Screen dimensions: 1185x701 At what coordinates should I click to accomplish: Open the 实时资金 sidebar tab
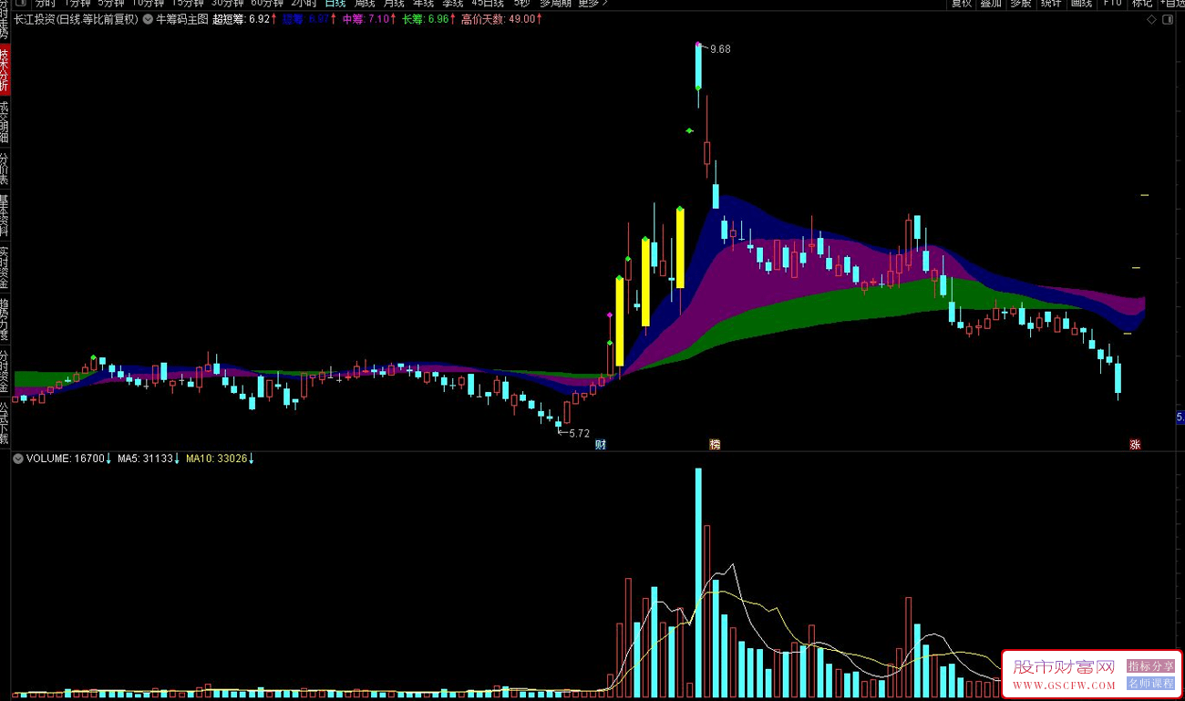click(5, 267)
